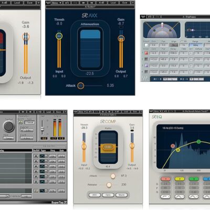The width and height of the screenshot is (210, 210).
Task: Go to previous preset in RAXX toolbar
Action: tap(83, 3)
